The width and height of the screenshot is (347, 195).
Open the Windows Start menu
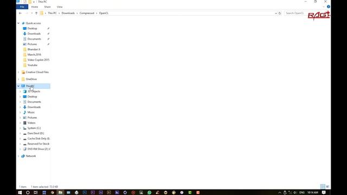tap(20, 193)
